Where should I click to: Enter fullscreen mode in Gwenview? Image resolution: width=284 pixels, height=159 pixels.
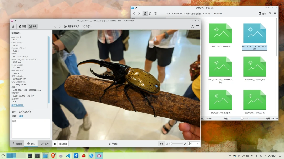point(192,26)
